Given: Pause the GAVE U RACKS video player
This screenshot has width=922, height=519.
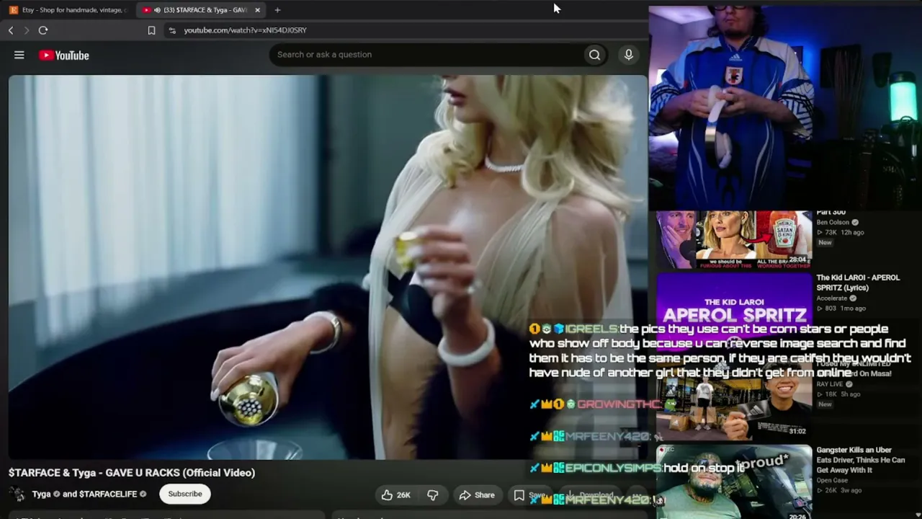Looking at the screenshot, I should pyautogui.click(x=328, y=267).
